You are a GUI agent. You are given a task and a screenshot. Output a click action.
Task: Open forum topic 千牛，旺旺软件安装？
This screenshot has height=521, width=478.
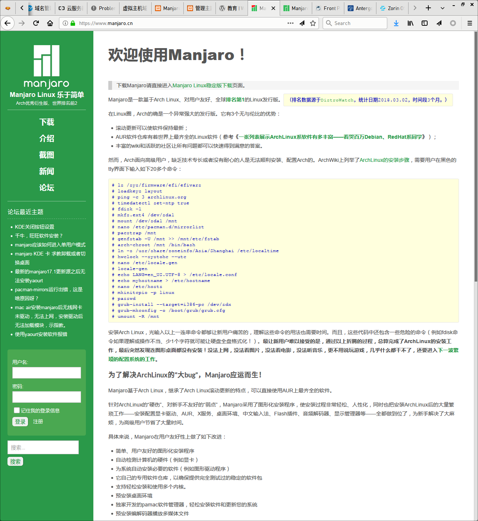[39, 236]
